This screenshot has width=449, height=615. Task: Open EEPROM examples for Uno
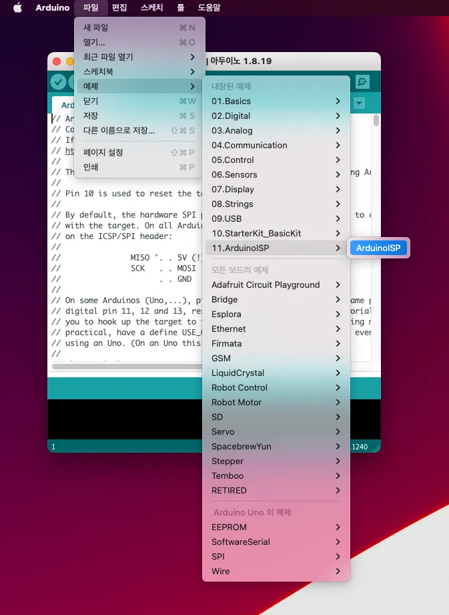276,528
